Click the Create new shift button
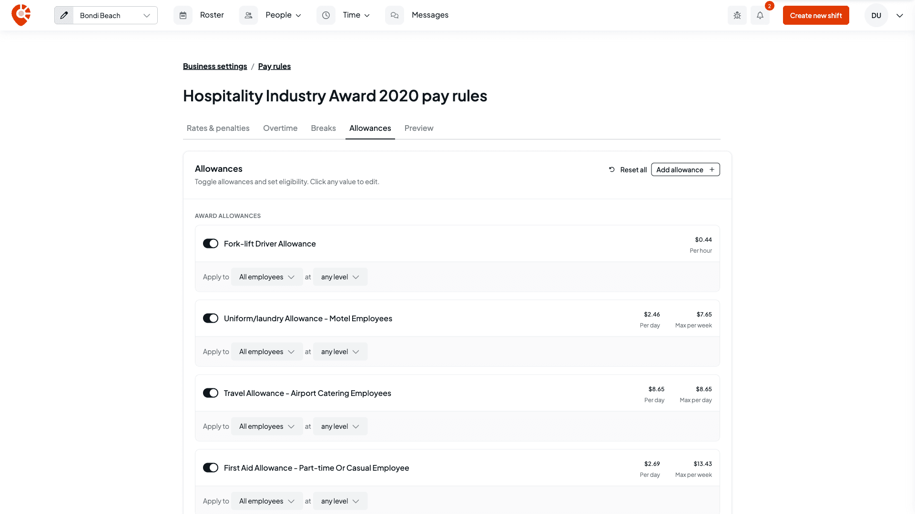915x514 pixels. click(816, 15)
